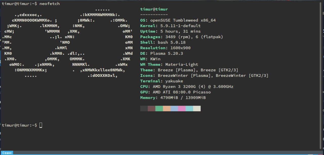The image size is (324, 155).
Task: Select the Сеанс session tab
Action: click(7, 153)
